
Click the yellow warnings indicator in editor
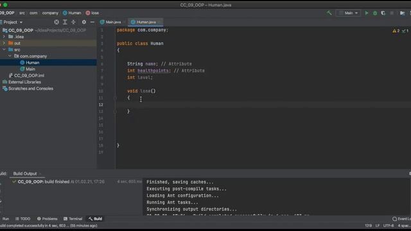396,31
